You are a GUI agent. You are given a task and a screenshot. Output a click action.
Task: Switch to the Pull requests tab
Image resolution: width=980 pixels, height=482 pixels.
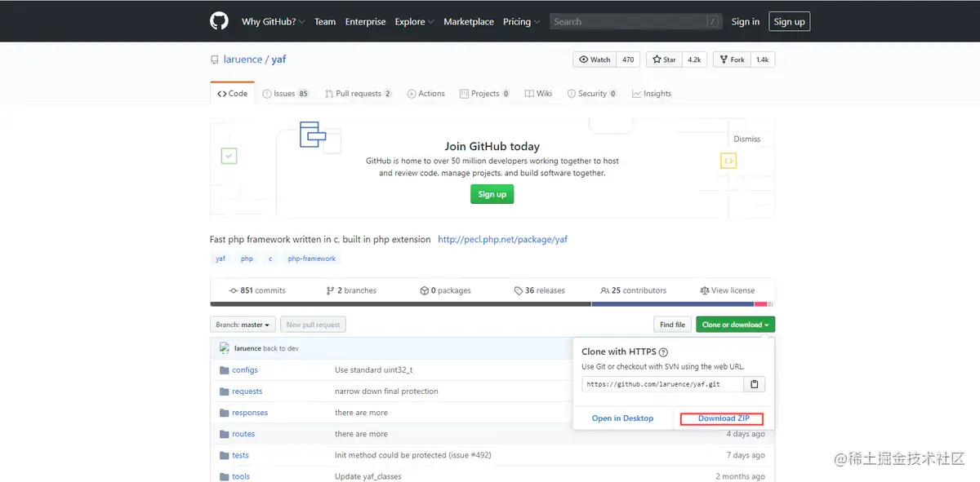(359, 94)
